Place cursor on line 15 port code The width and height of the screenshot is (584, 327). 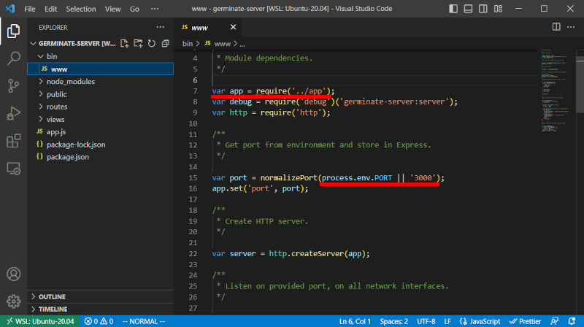tap(328, 177)
